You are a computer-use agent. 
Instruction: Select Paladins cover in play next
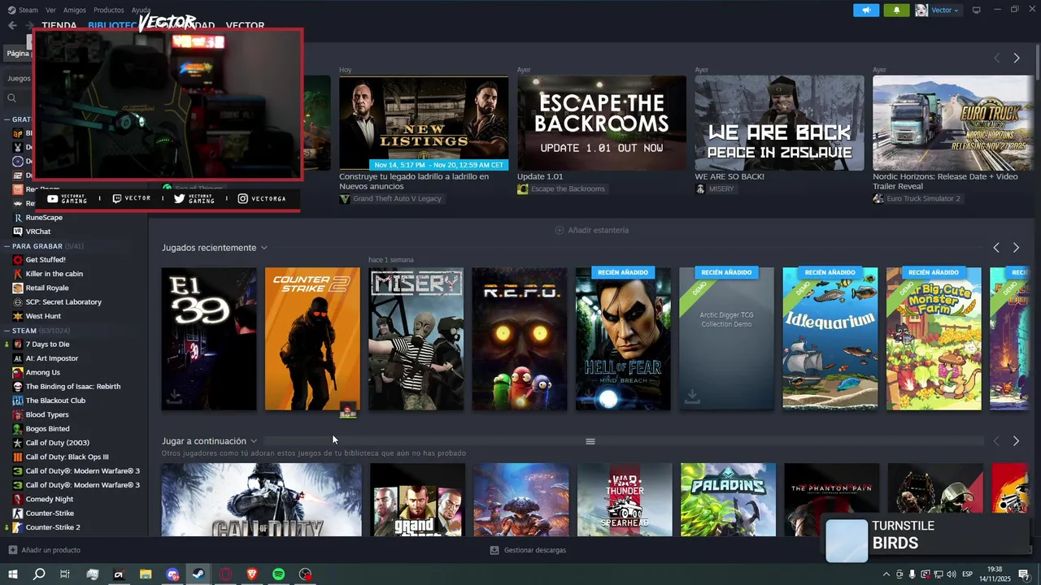click(x=728, y=500)
